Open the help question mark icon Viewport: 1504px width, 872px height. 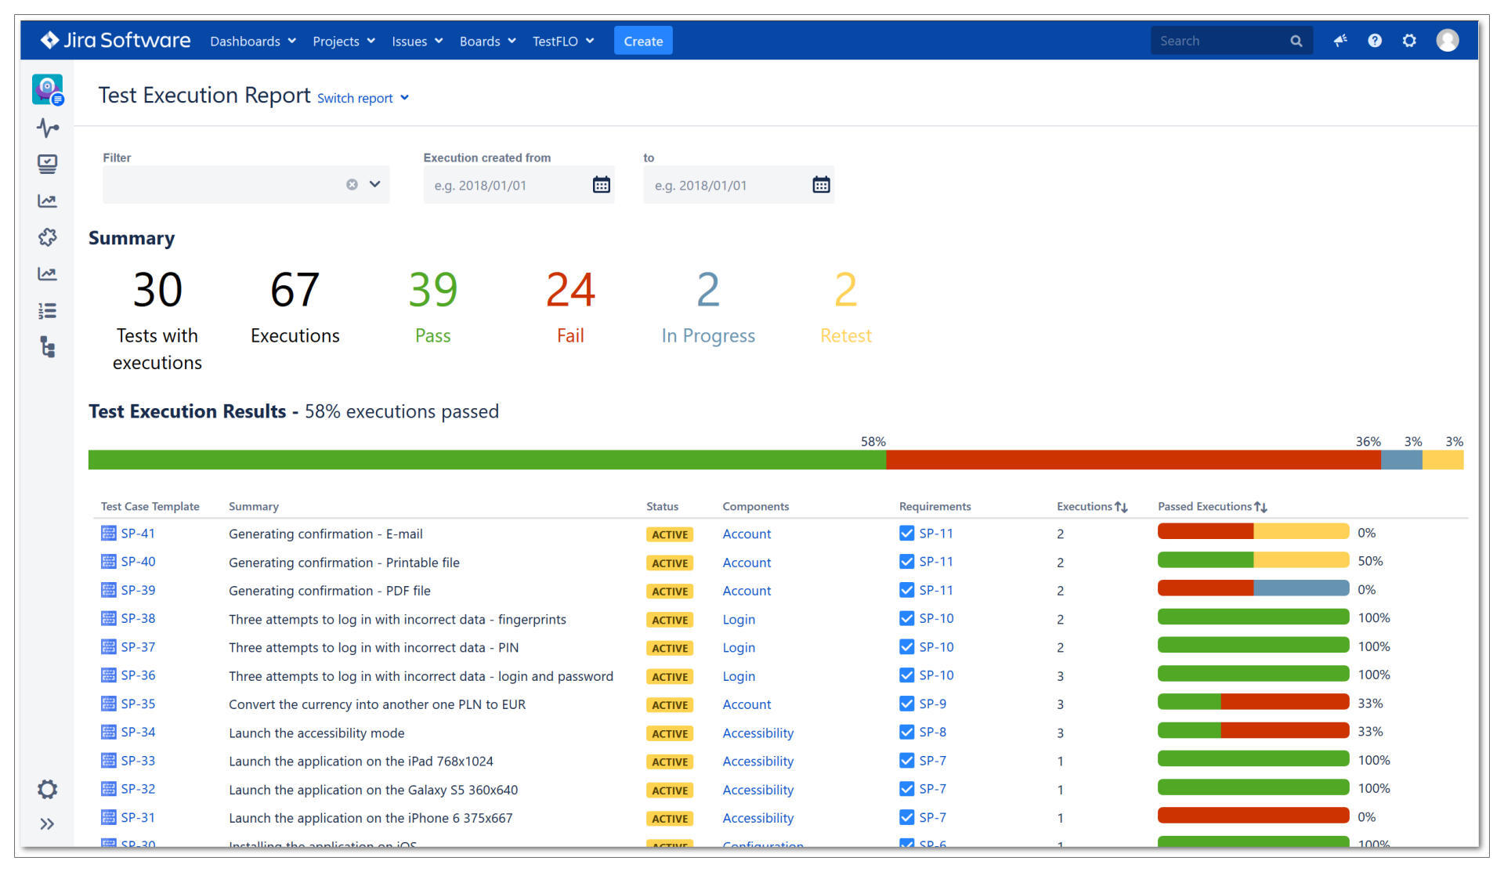pos(1375,41)
